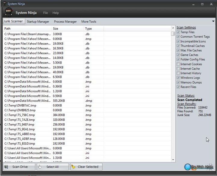Click the Files Scanned value 118442
Viewport: 217px width, 176px height.
pos(203,107)
